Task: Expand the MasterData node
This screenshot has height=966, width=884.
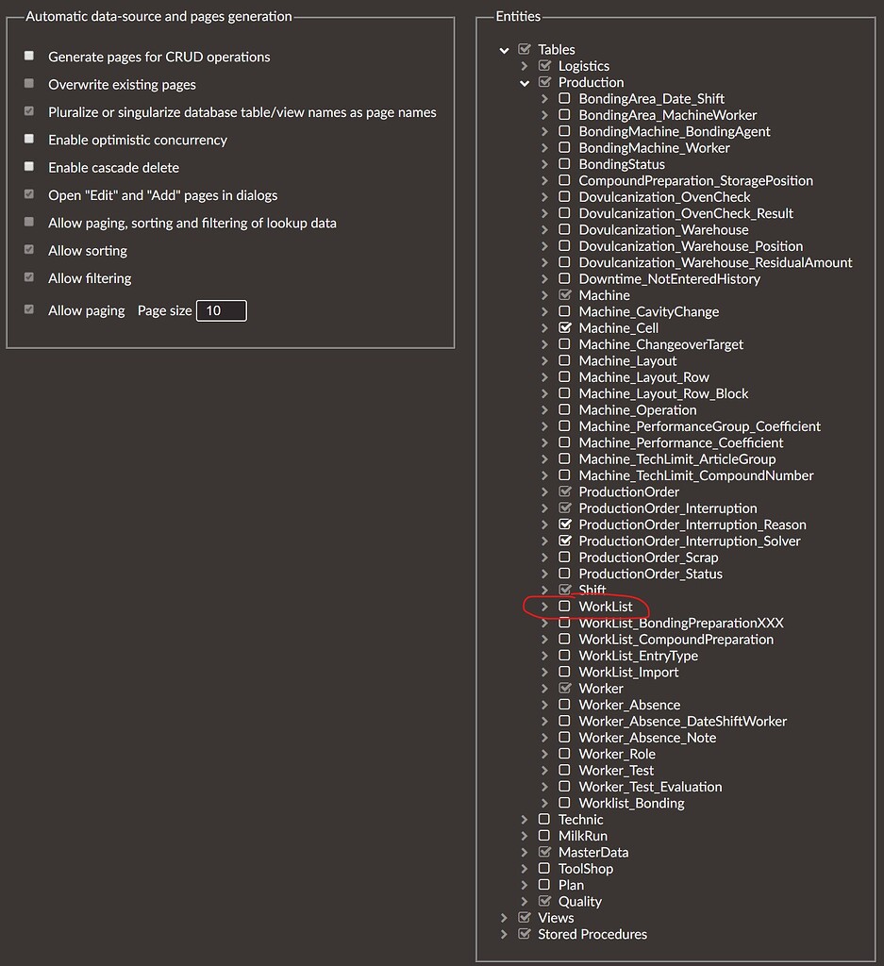Action: [x=525, y=852]
